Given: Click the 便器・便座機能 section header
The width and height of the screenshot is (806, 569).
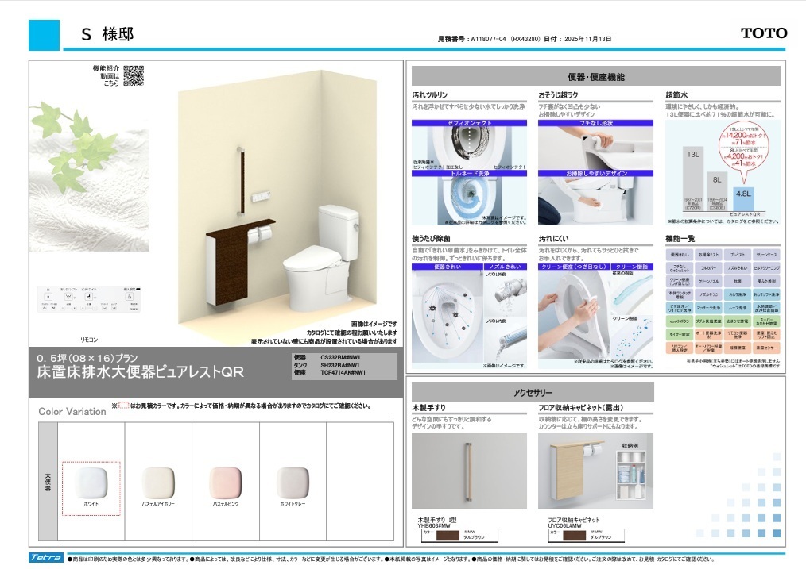Looking at the screenshot, I should (595, 77).
